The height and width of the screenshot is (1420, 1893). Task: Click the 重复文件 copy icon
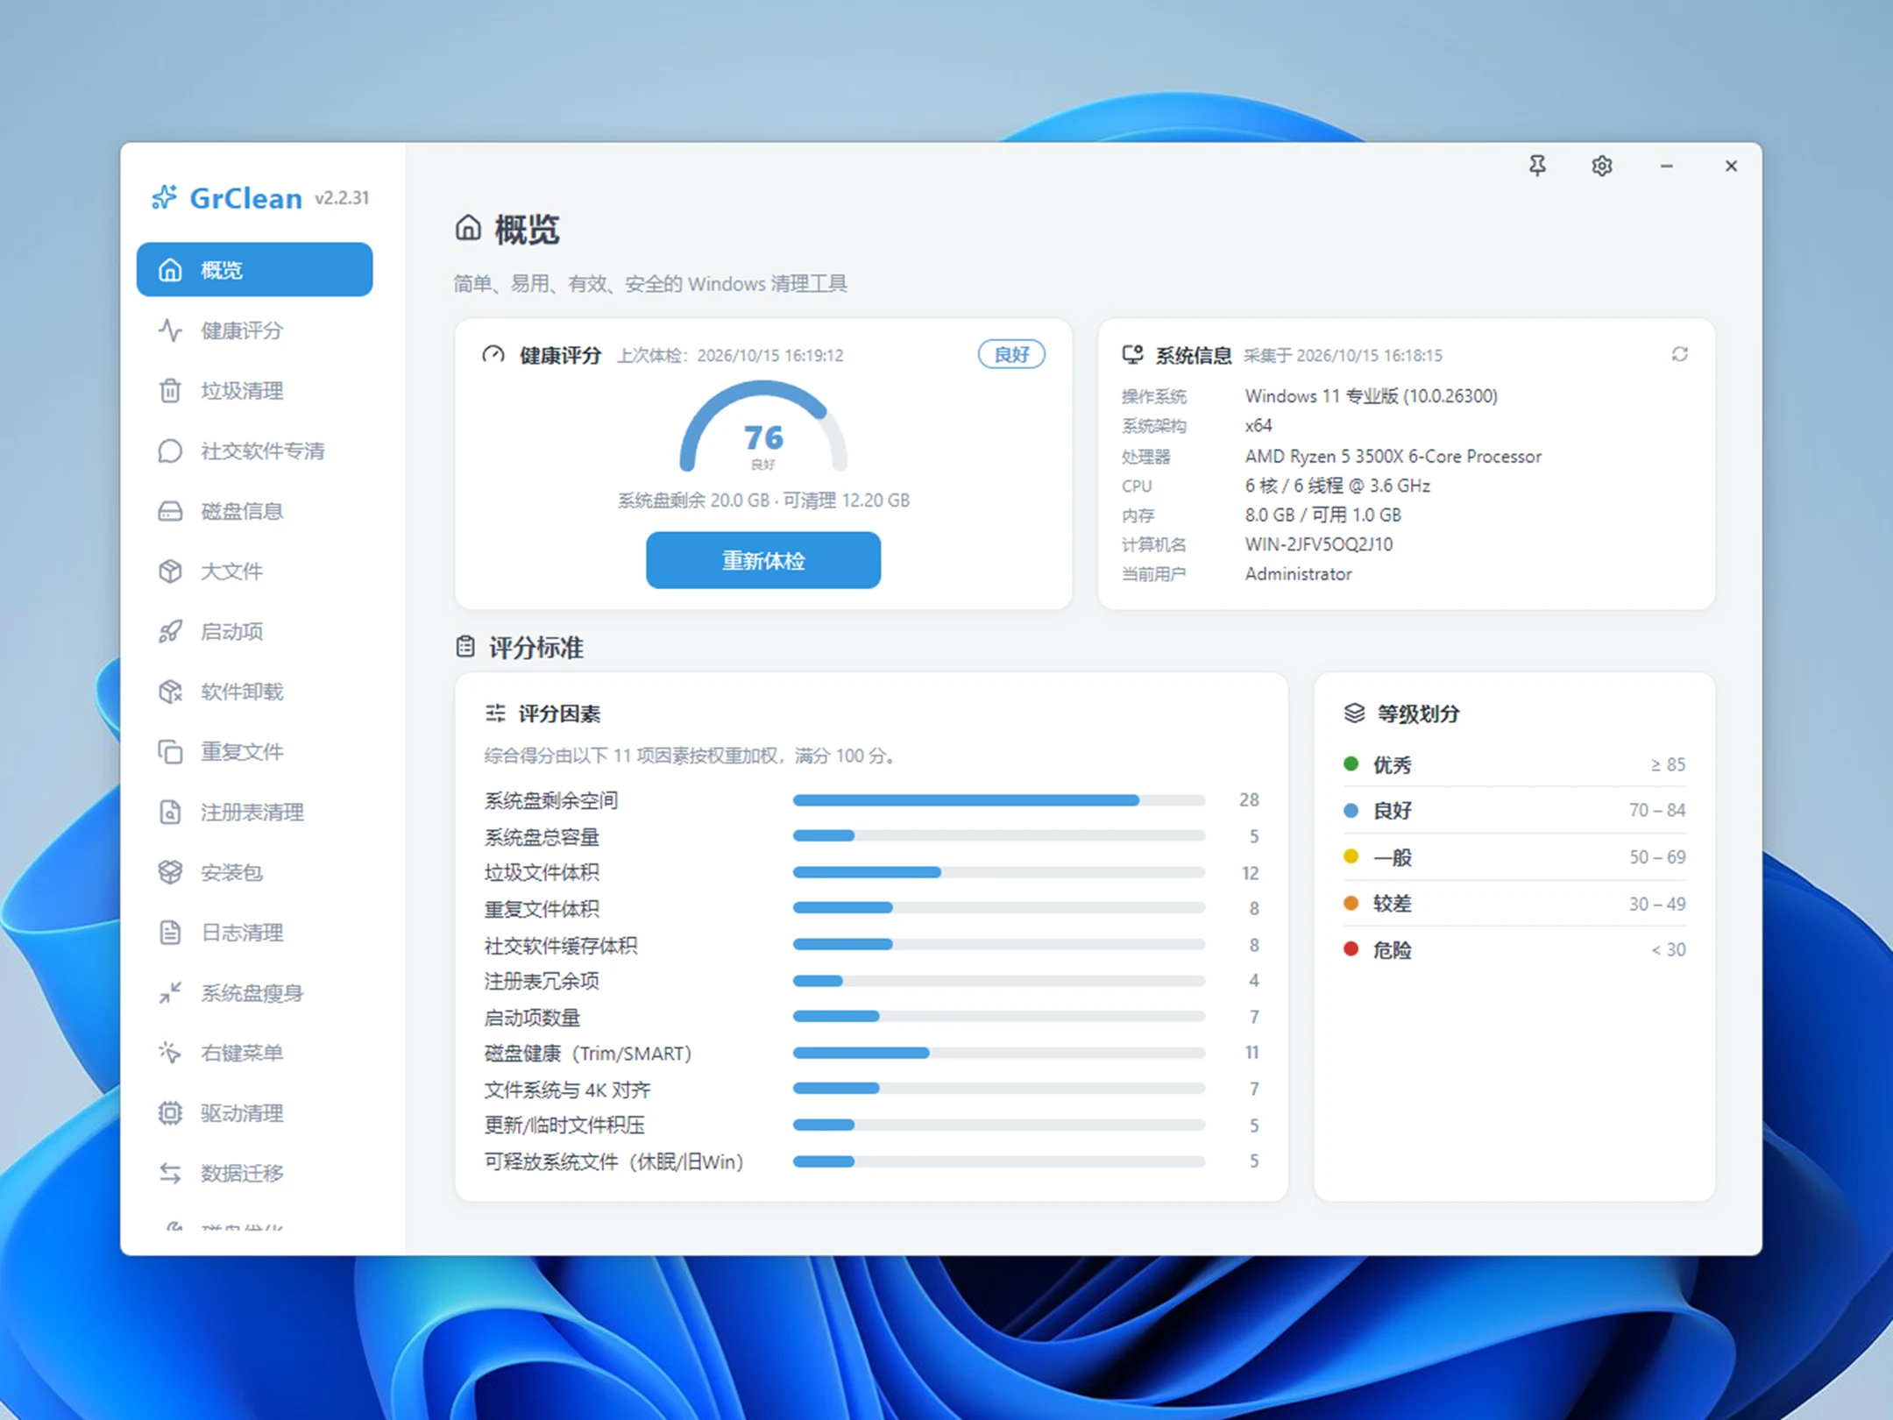pyautogui.click(x=170, y=752)
